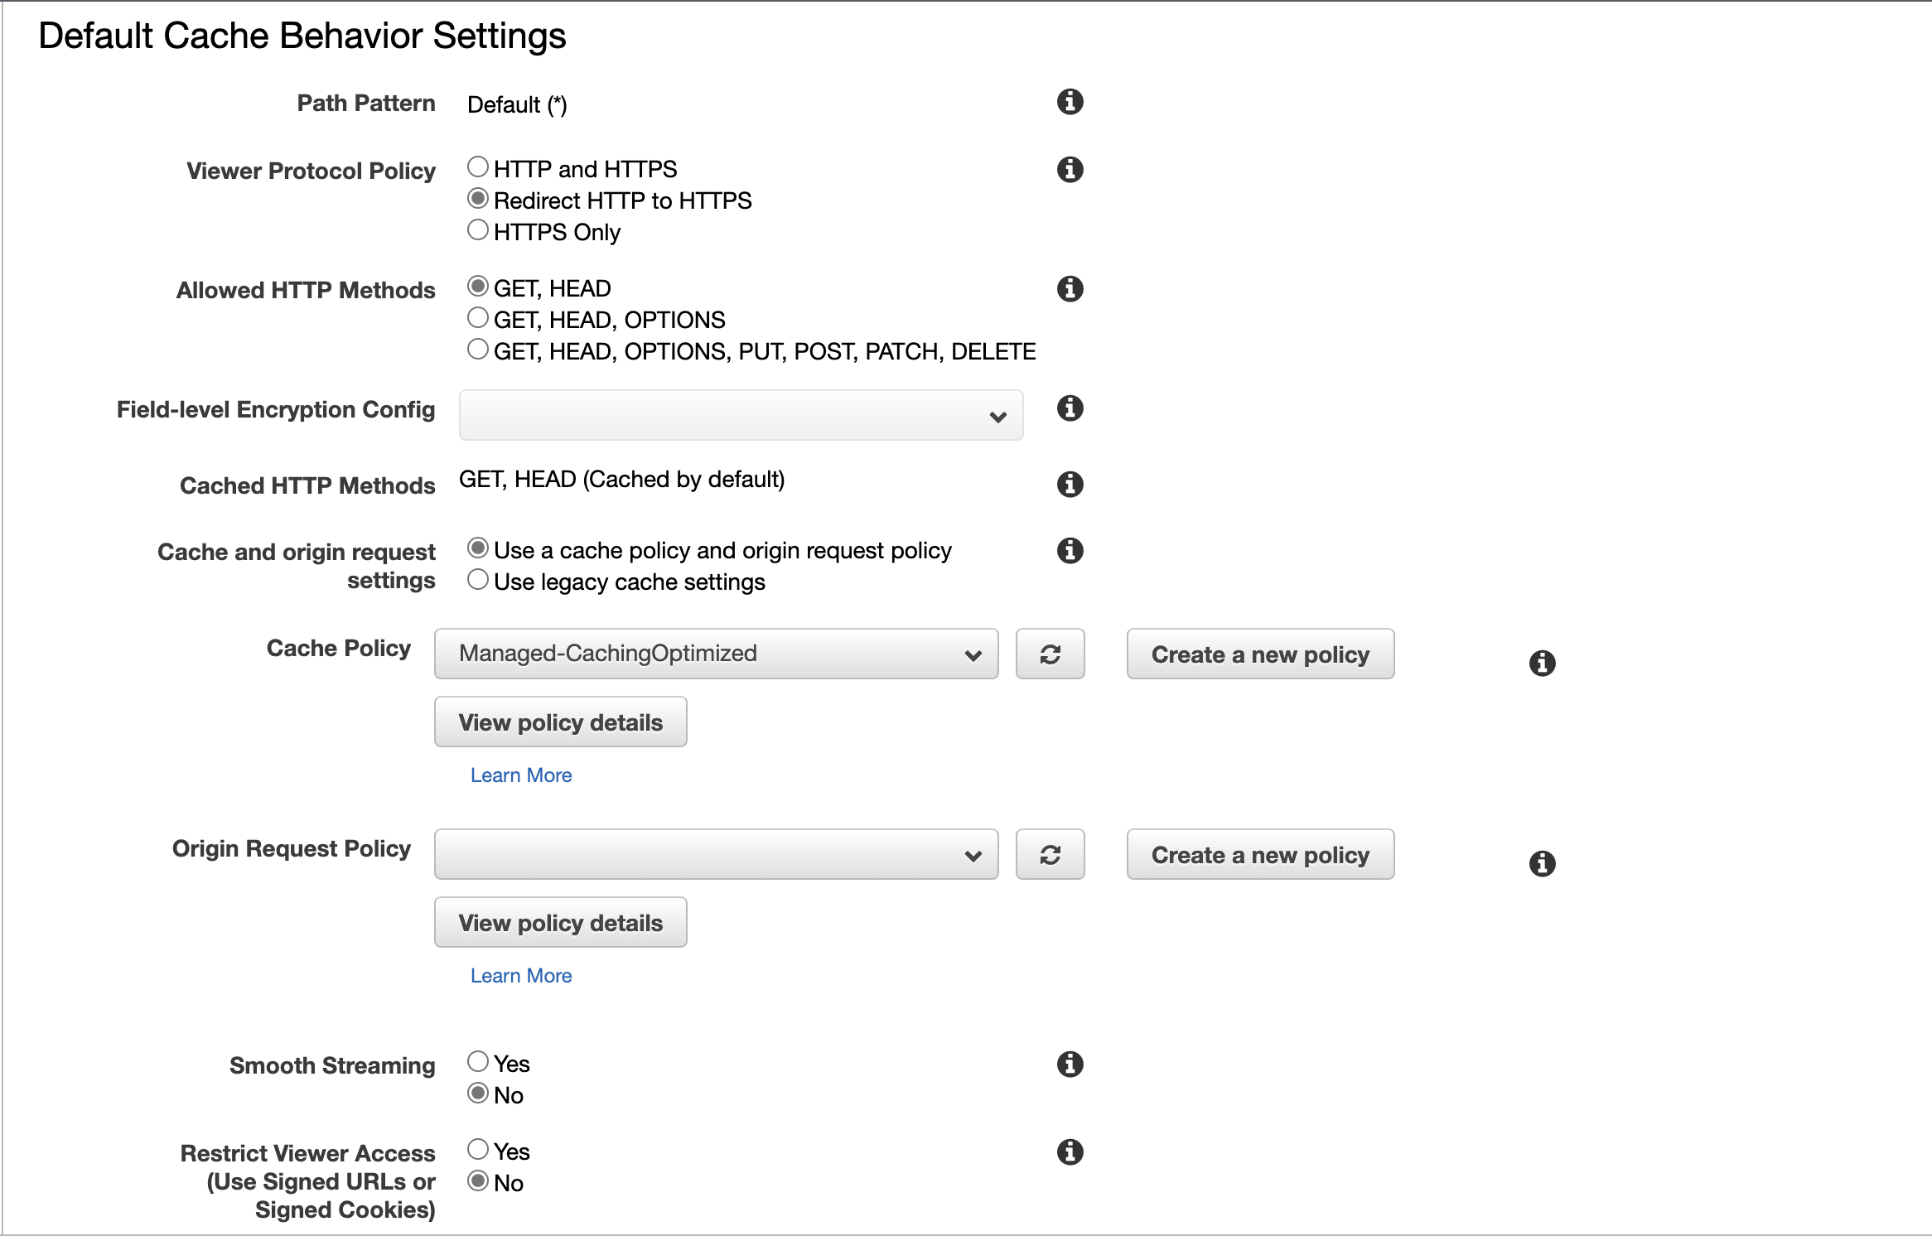The height and width of the screenshot is (1236, 1932).
Task: Set Smooth Streaming to Yes
Action: click(x=478, y=1062)
